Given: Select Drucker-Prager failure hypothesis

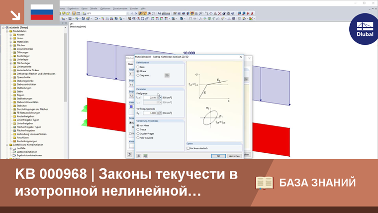Looking at the screenshot, I should click(x=138, y=134).
